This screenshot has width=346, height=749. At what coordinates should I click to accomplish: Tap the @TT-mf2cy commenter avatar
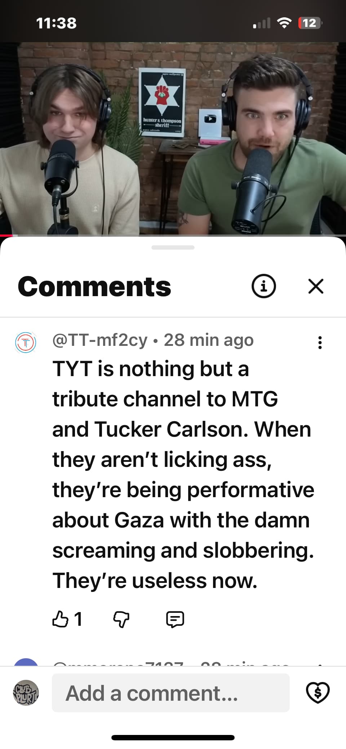(x=26, y=342)
